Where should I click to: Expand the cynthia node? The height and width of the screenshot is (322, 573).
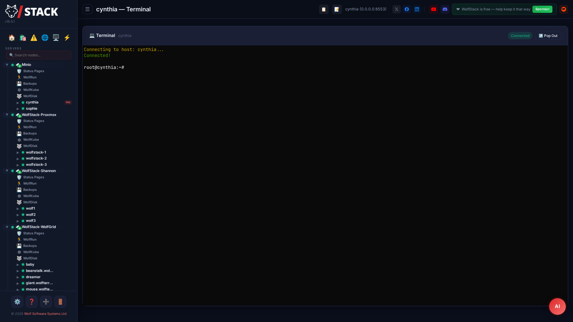18,103
